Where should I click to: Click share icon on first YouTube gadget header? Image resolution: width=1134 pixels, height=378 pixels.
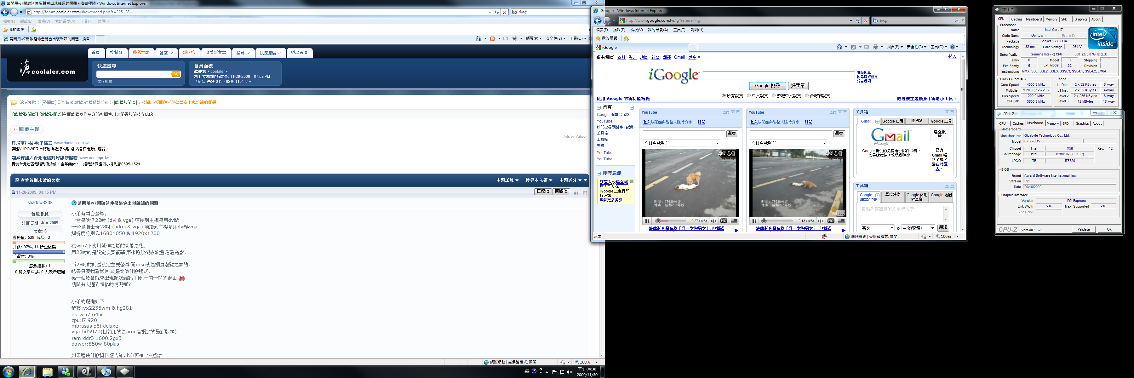[726, 112]
